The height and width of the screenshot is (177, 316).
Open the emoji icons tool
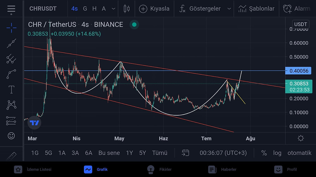click(x=11, y=136)
